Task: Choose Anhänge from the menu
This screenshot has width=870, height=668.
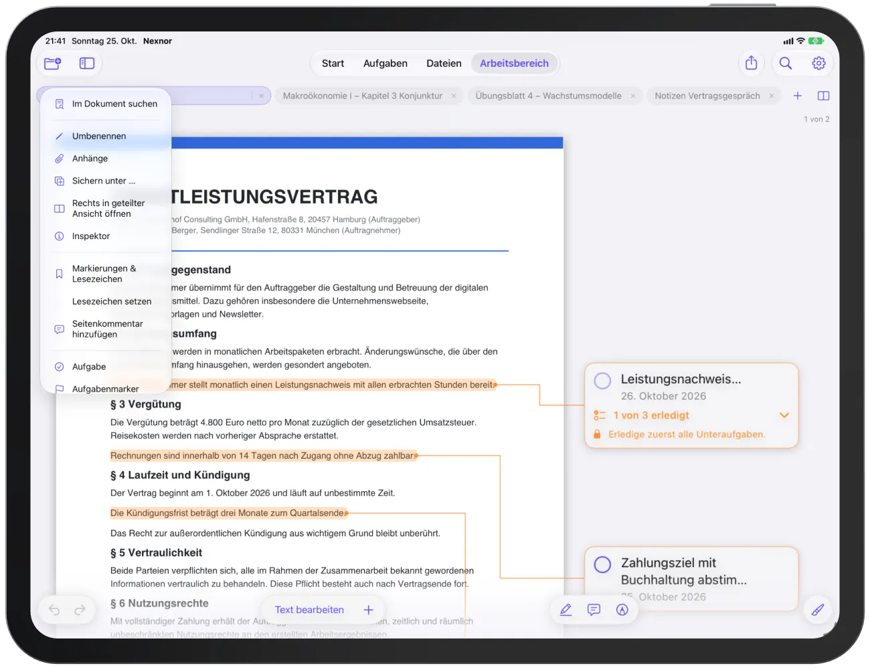Action: click(106, 159)
